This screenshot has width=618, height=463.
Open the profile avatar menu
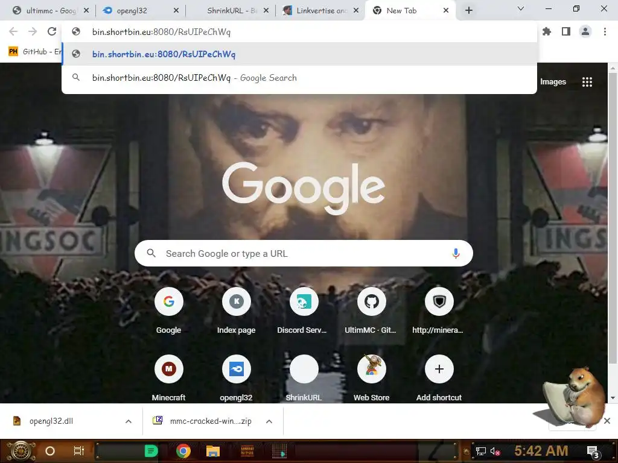point(585,31)
